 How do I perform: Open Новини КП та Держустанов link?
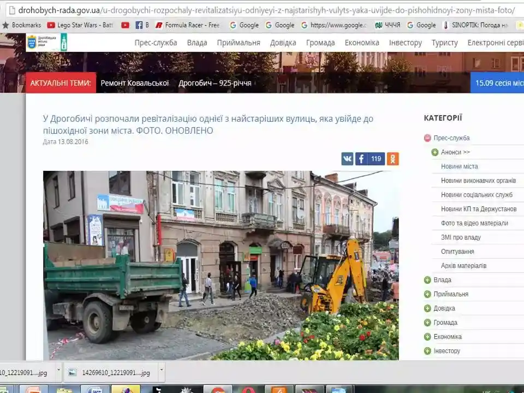click(x=479, y=209)
